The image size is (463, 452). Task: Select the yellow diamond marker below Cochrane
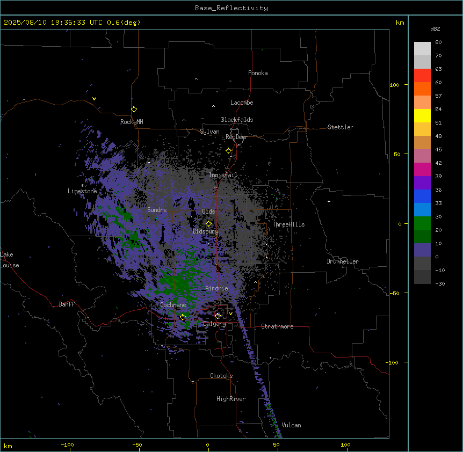point(183,317)
